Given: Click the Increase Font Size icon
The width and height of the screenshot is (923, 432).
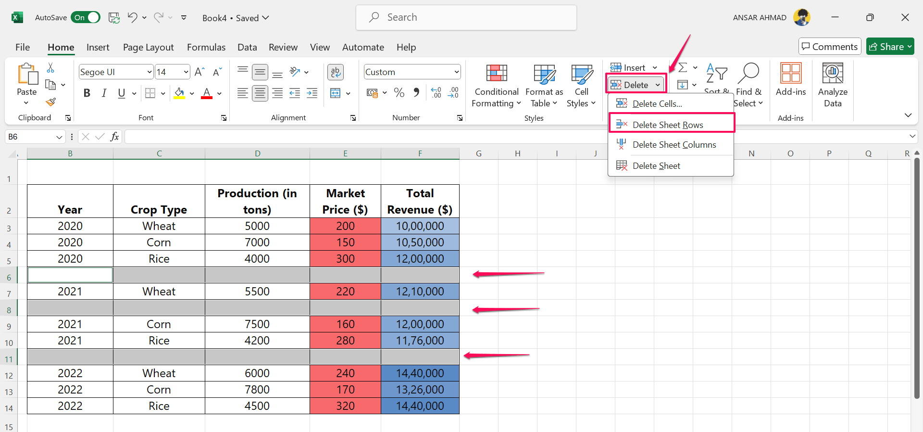Looking at the screenshot, I should (x=200, y=72).
